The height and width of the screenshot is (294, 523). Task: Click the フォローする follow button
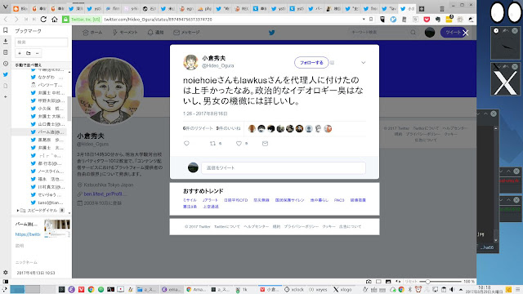(x=311, y=62)
